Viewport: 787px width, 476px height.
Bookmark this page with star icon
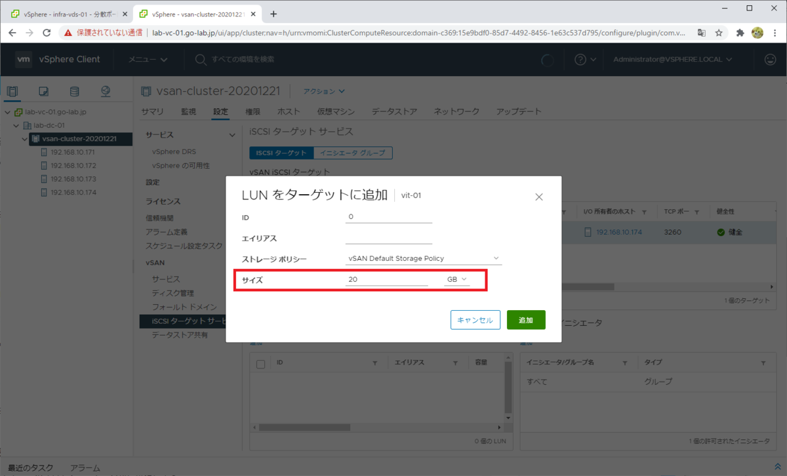tap(719, 32)
